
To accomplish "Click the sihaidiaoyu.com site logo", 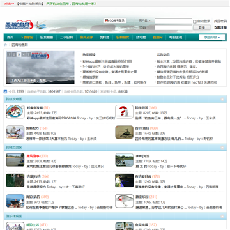I will click(19, 25).
